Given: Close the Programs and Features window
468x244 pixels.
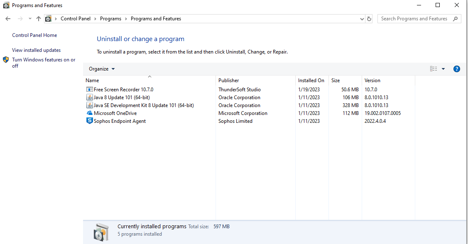Looking at the screenshot, I should (x=457, y=5).
